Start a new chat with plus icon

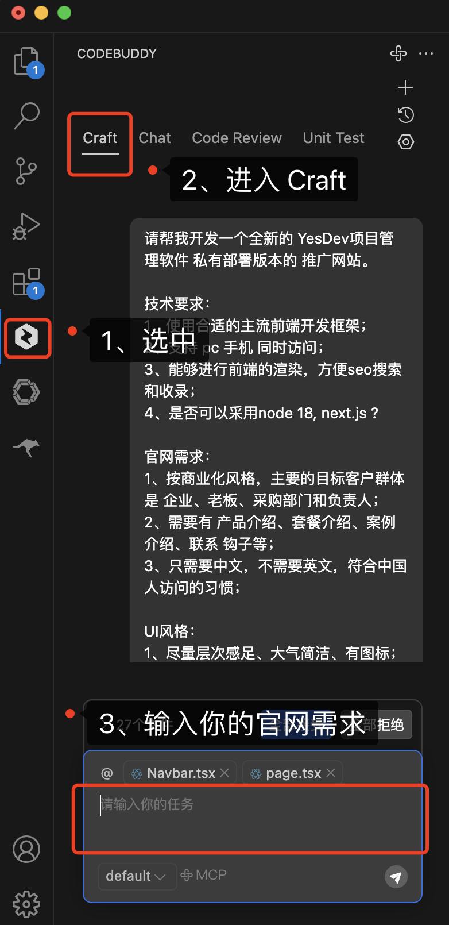pyautogui.click(x=405, y=87)
